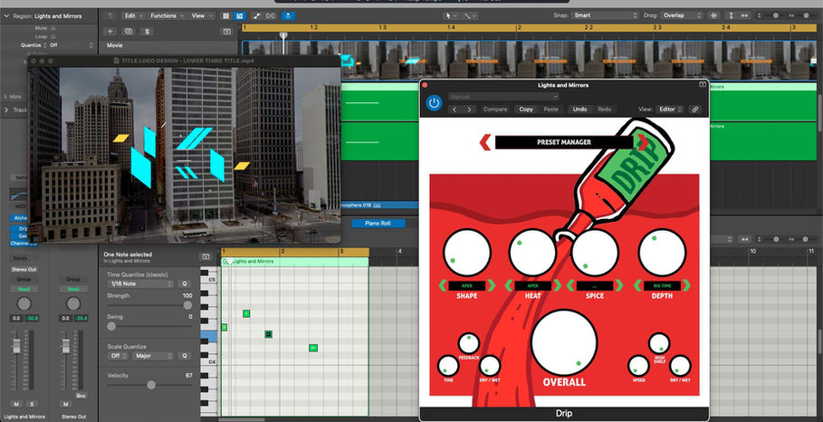This screenshot has height=422, width=823.
Task: Click the Time Quantize Q button
Action: pos(184,284)
